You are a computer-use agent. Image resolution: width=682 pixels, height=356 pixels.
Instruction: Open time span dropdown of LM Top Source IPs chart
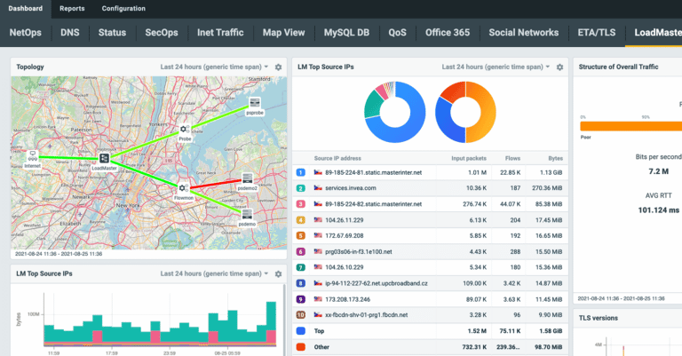click(x=214, y=273)
